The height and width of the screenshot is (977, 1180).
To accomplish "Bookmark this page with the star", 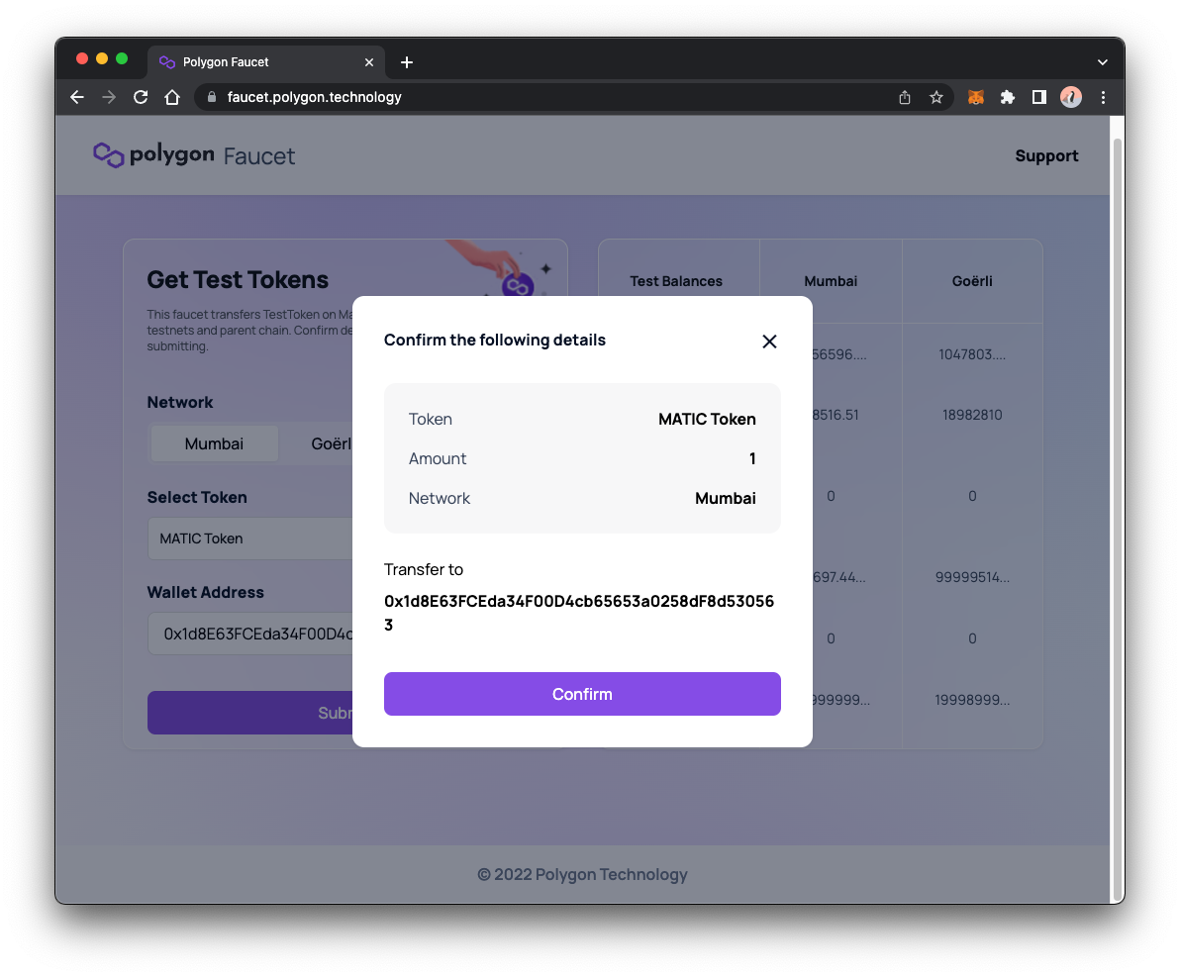I will 935,97.
